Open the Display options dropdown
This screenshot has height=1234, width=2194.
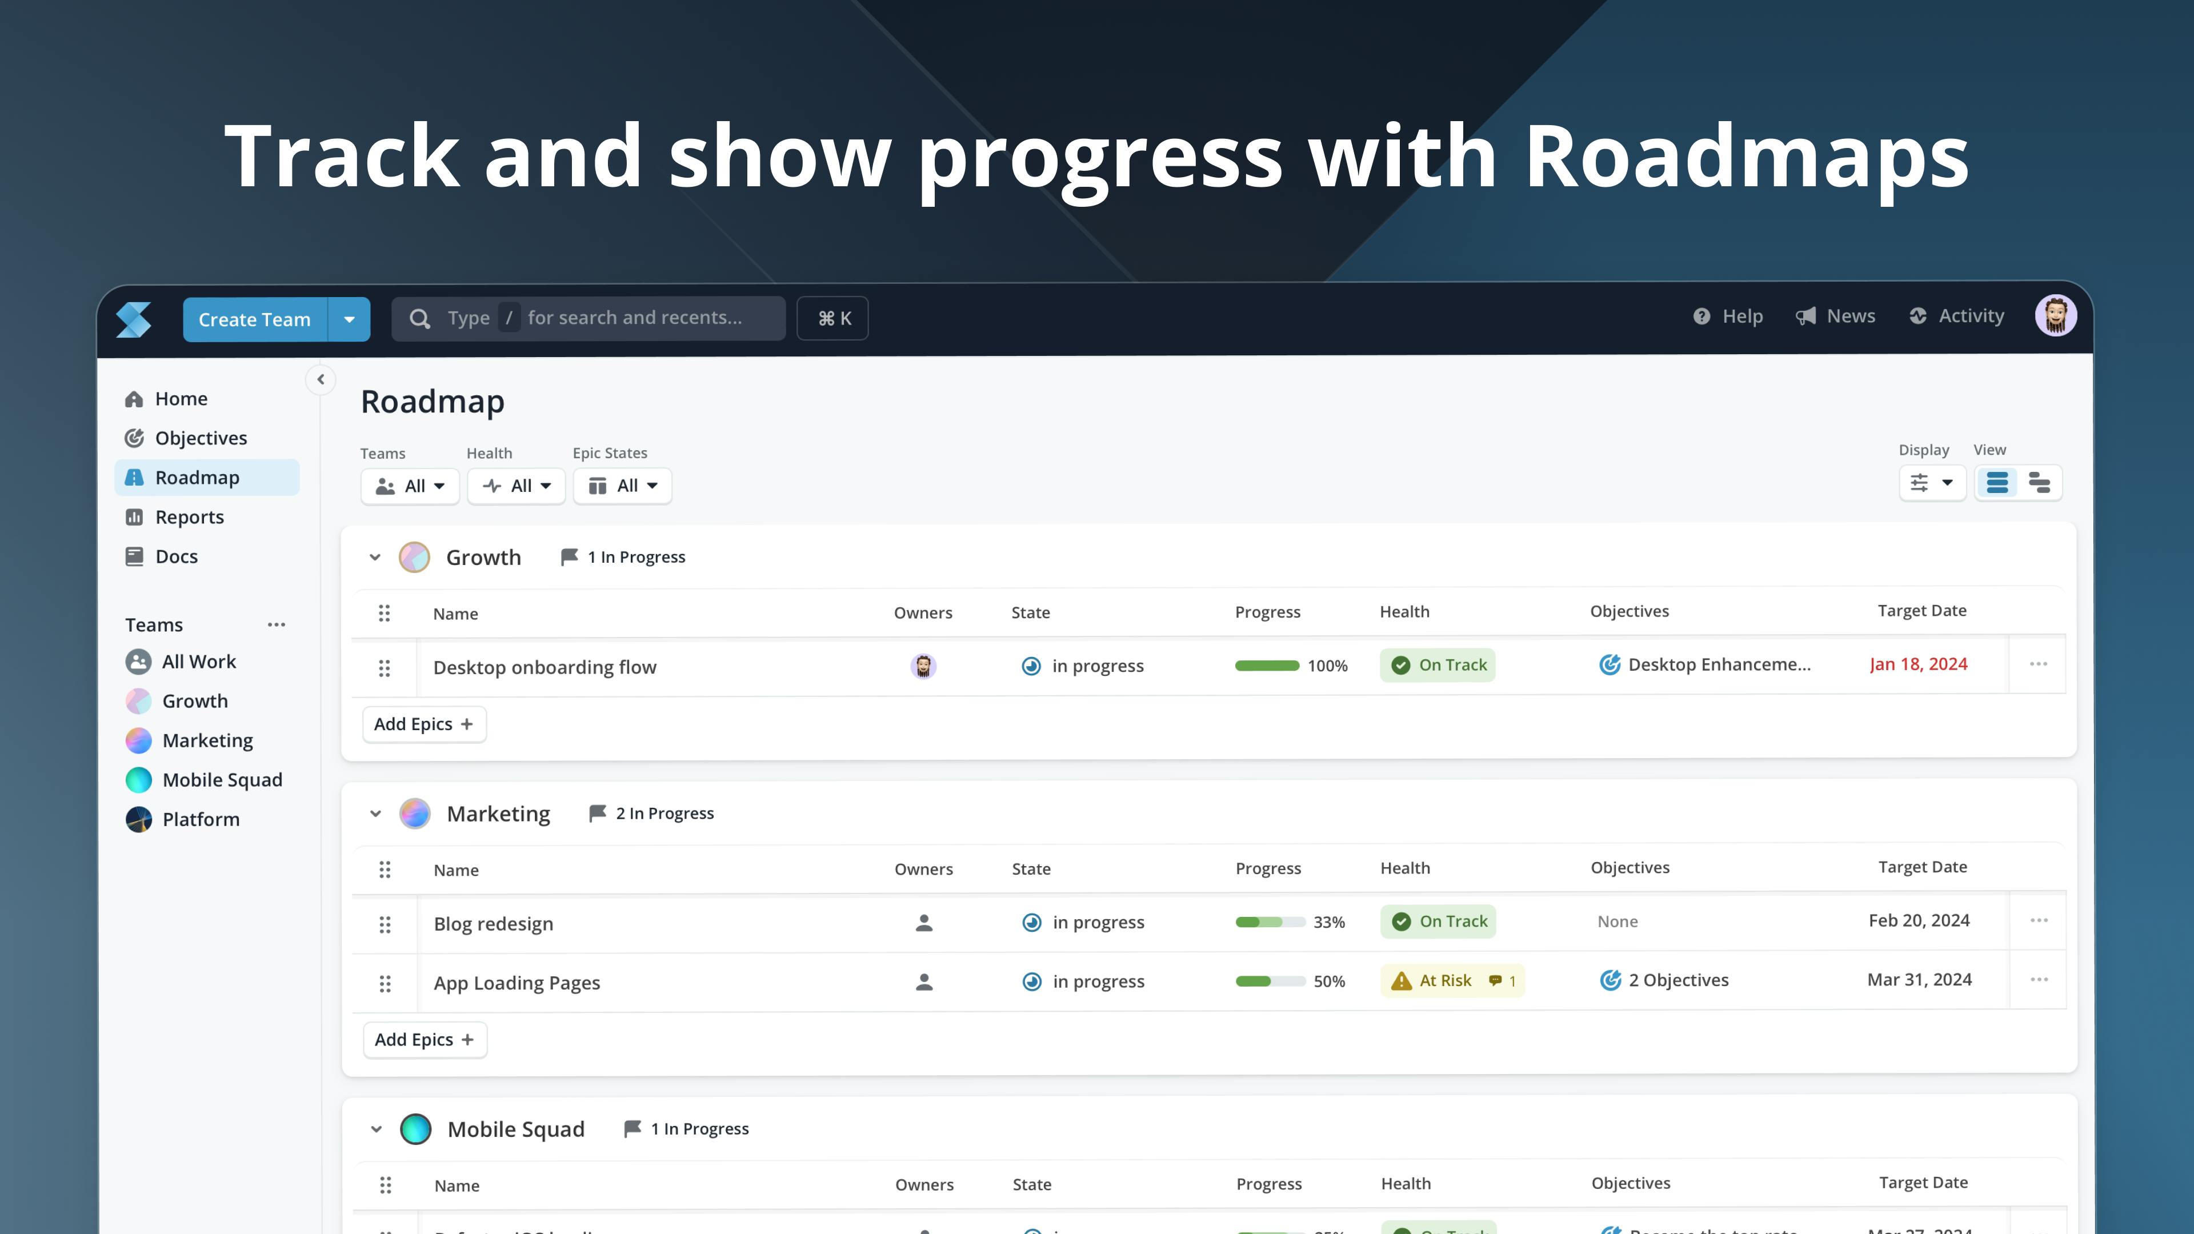(x=1932, y=483)
